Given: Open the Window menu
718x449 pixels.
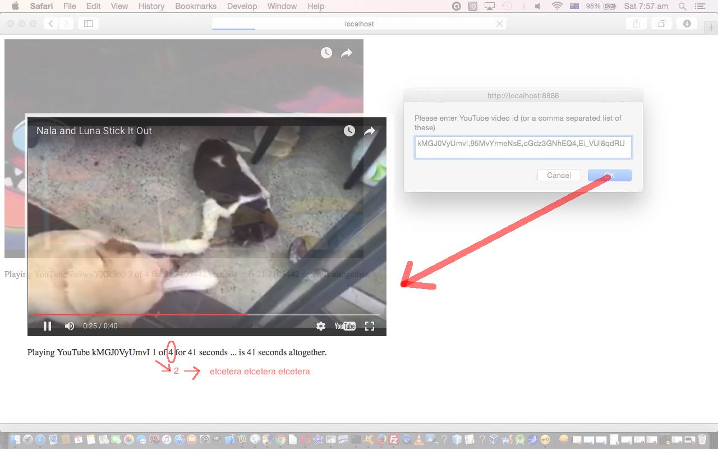Looking at the screenshot, I should click(x=282, y=6).
